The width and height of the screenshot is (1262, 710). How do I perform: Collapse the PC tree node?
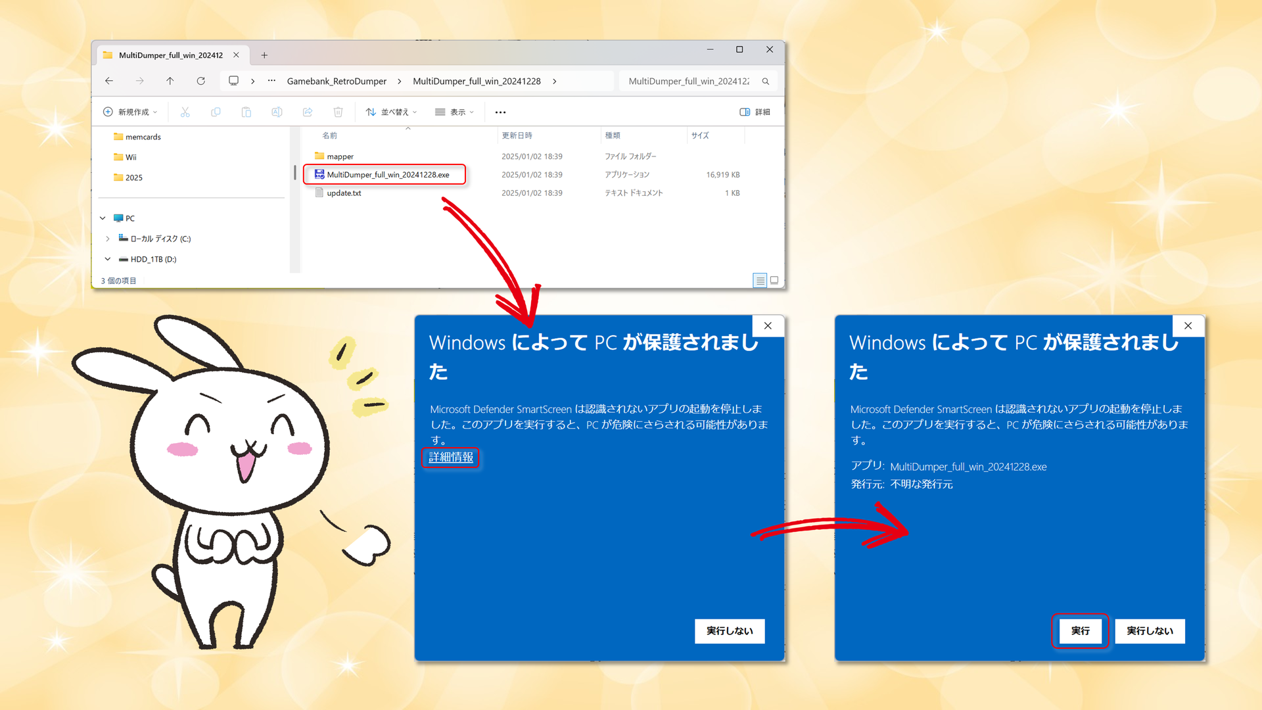click(103, 218)
